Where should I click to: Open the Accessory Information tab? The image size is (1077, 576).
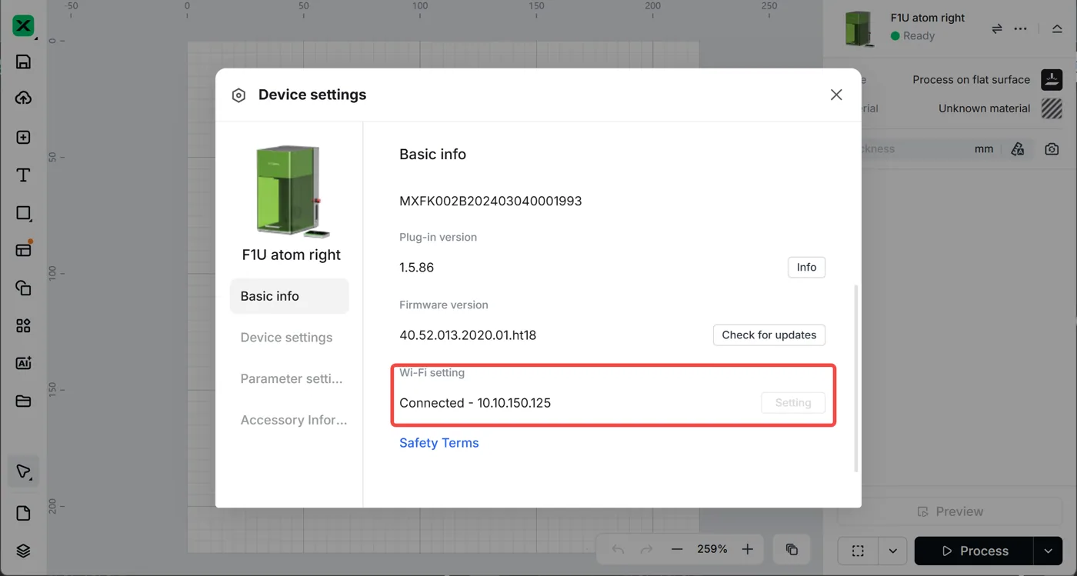click(294, 420)
